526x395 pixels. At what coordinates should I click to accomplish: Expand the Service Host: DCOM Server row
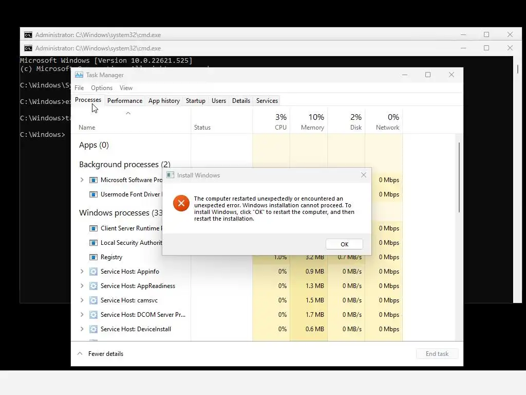82,315
